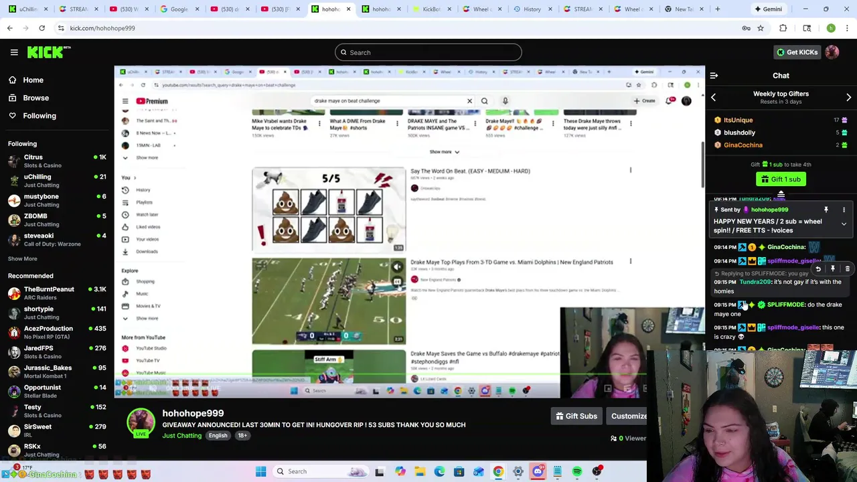Click hohohope999 streamer avatar

(141, 423)
